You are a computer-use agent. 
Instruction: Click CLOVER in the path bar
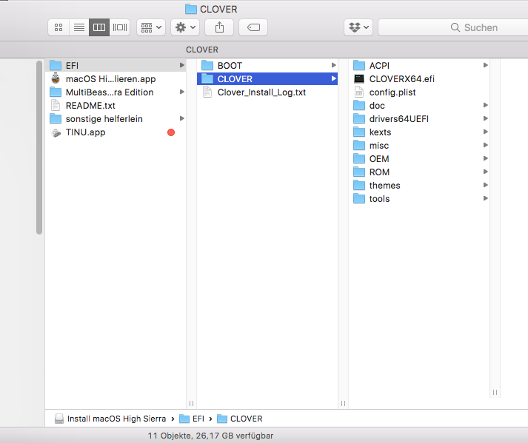240,419
